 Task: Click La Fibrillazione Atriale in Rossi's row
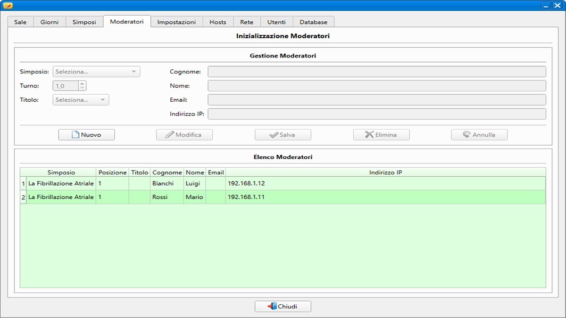pos(61,197)
